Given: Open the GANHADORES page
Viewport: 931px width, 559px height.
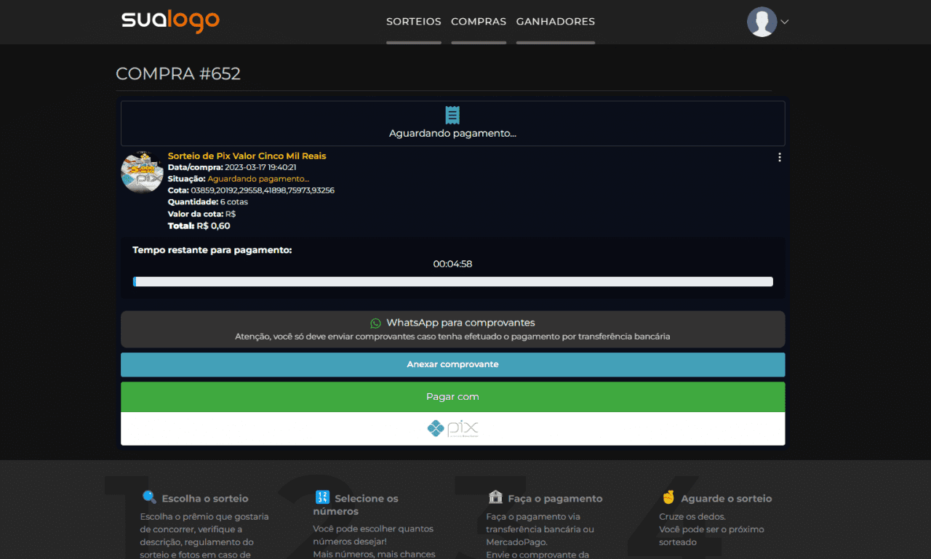Looking at the screenshot, I should 555,22.
